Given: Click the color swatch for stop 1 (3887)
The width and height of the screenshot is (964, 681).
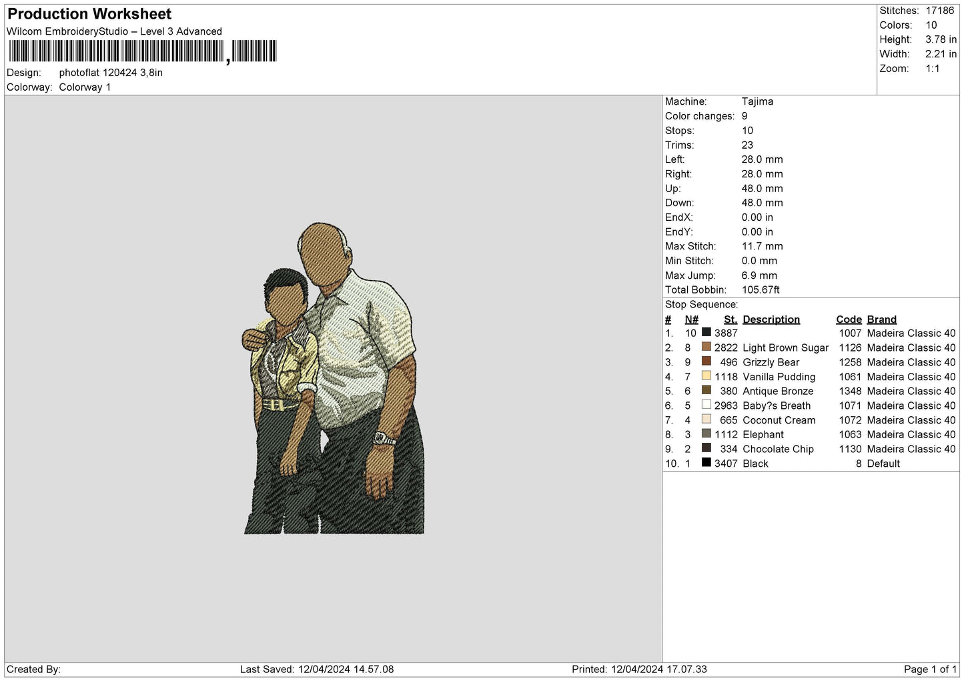Looking at the screenshot, I should (x=706, y=332).
